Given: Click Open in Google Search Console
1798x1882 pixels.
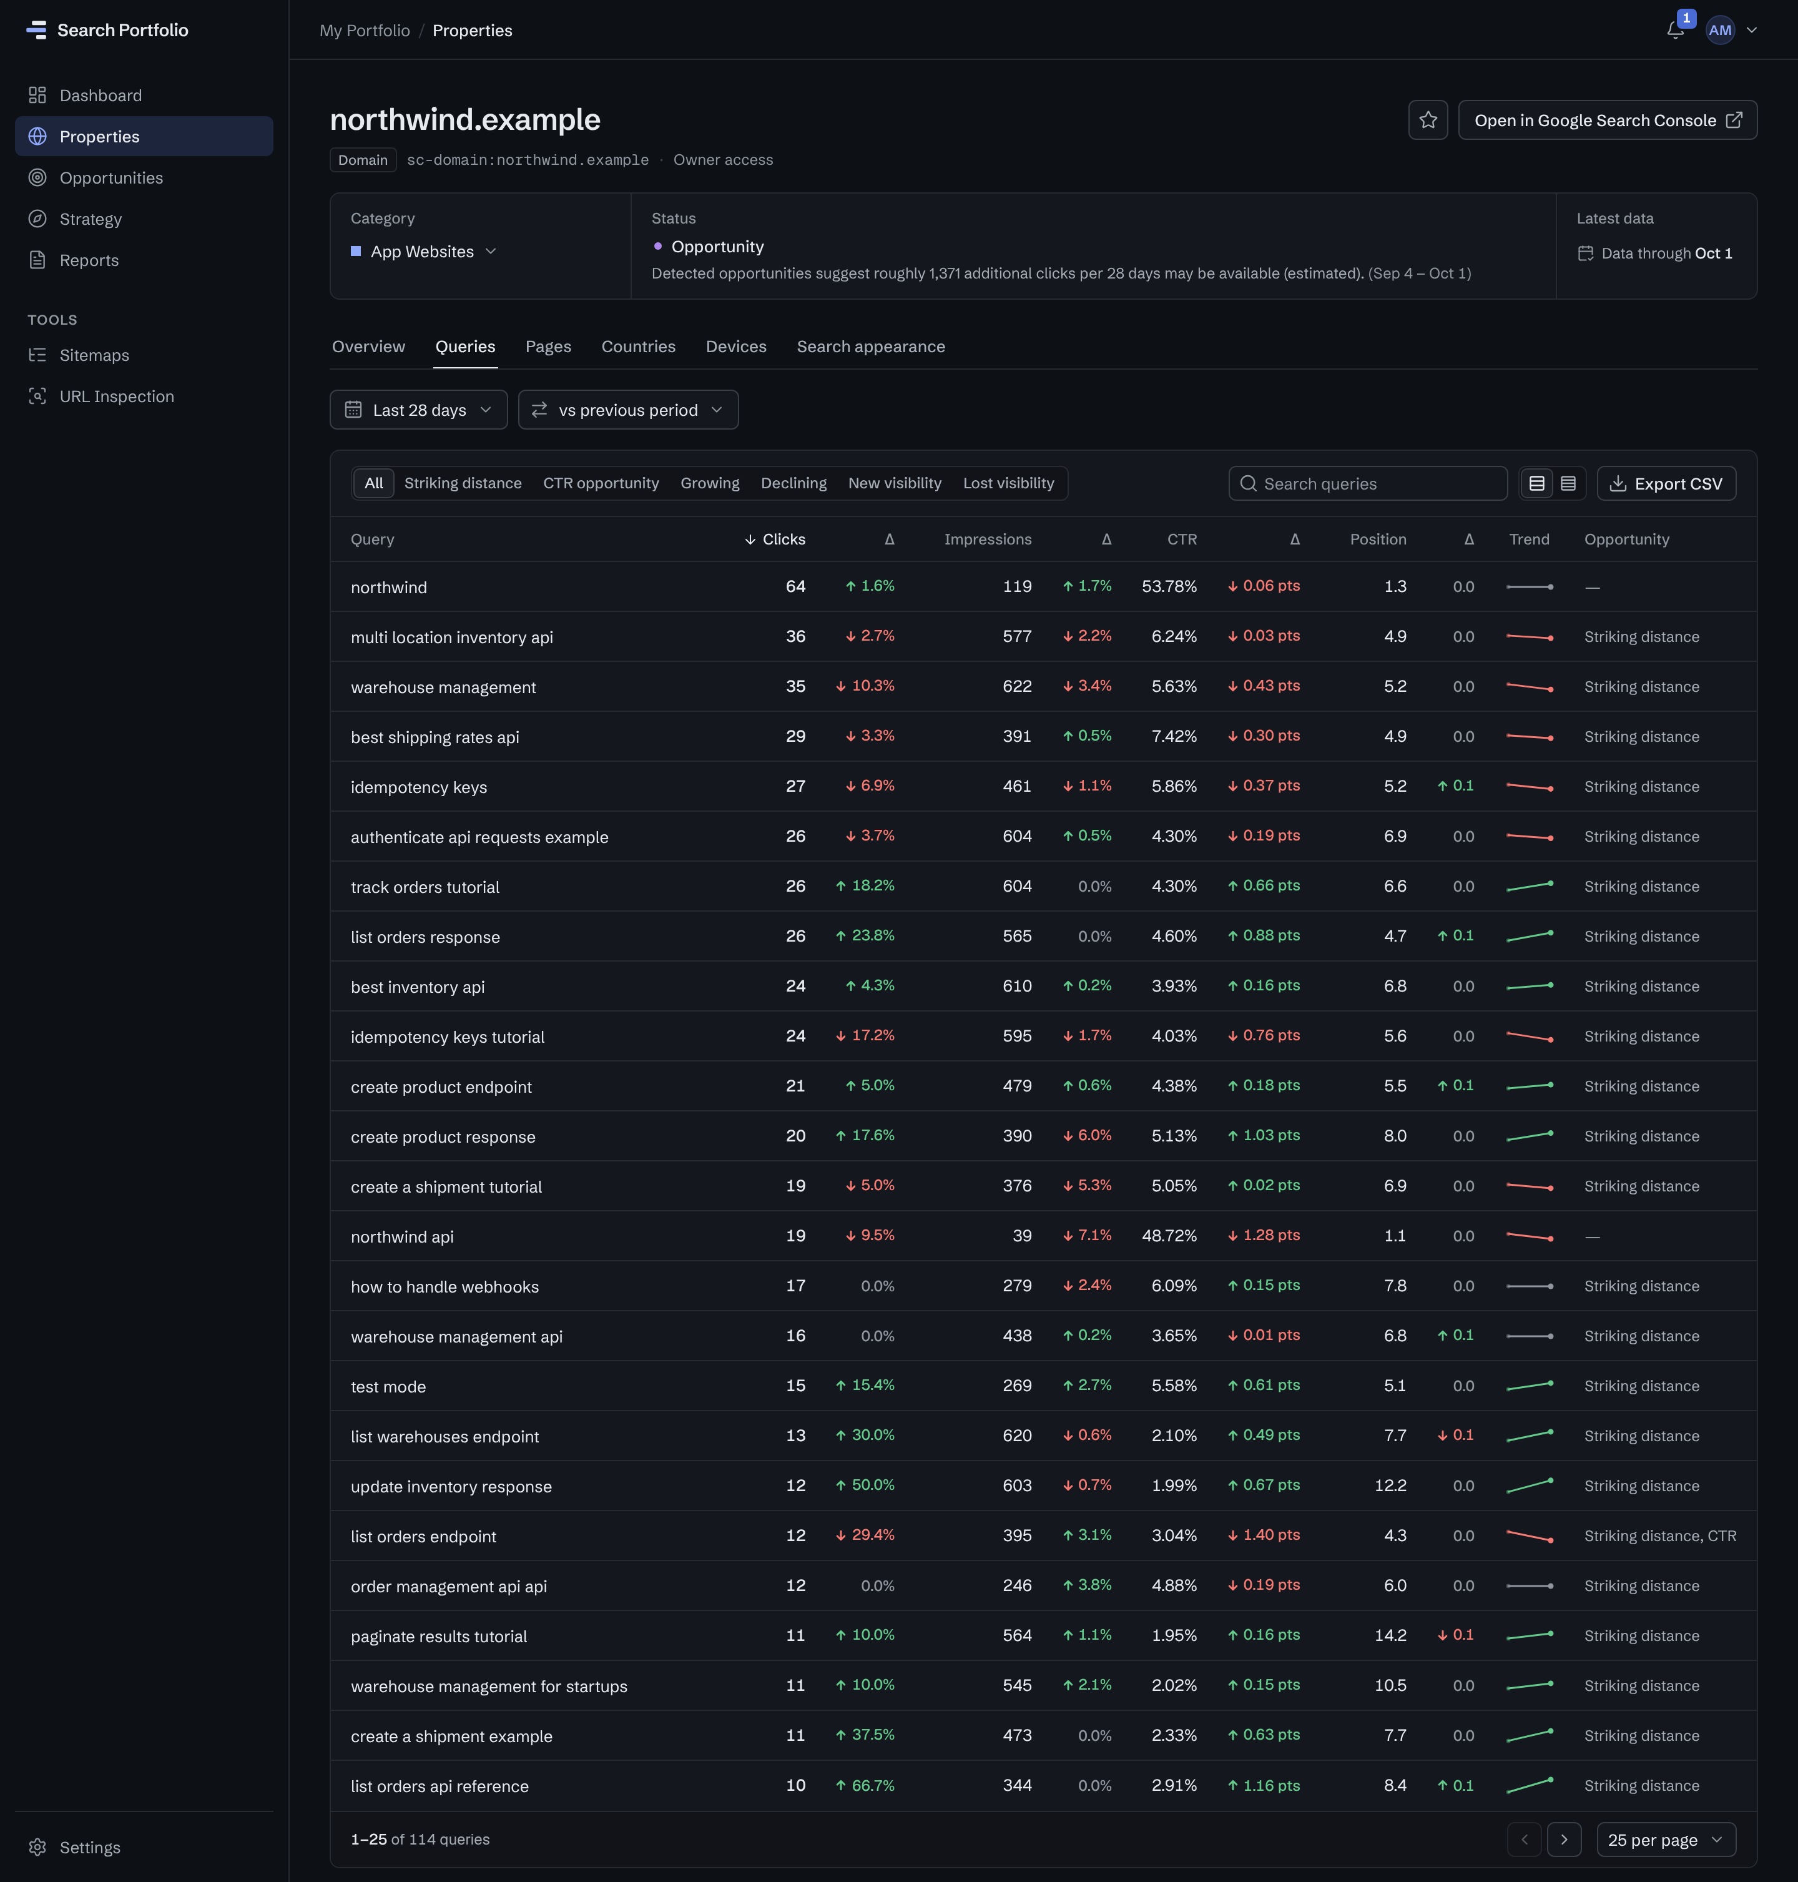Looking at the screenshot, I should click(1607, 120).
